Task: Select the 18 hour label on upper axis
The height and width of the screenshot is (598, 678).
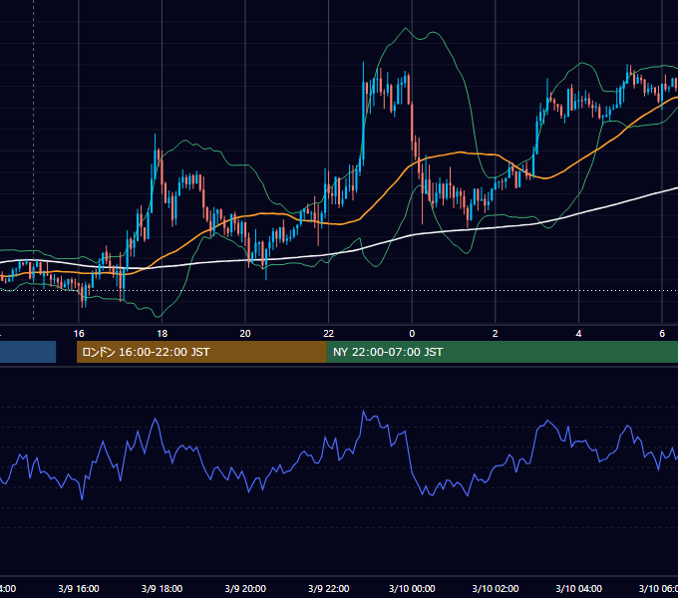Action: coord(162,334)
